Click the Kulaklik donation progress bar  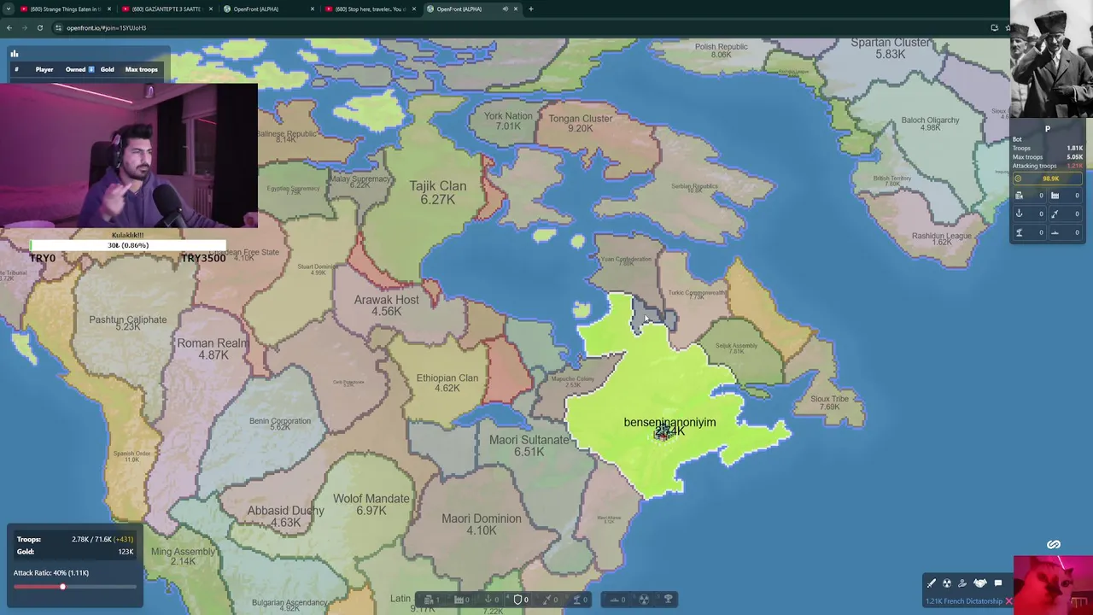tap(128, 245)
